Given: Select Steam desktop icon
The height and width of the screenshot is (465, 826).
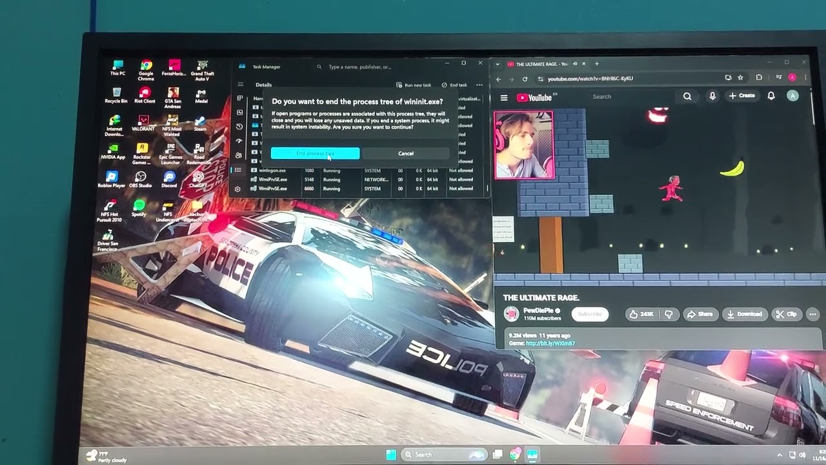Looking at the screenshot, I should [x=200, y=123].
